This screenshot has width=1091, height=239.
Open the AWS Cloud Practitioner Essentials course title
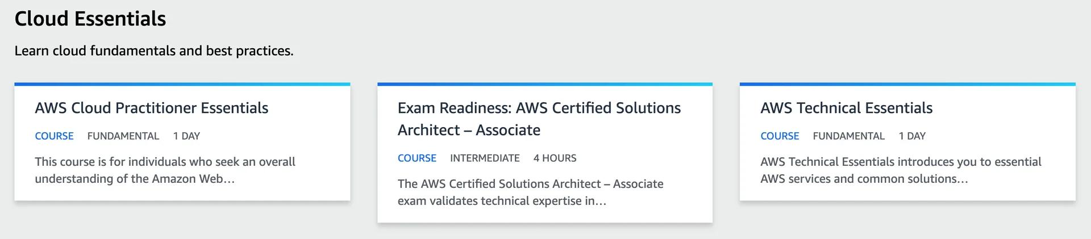151,108
